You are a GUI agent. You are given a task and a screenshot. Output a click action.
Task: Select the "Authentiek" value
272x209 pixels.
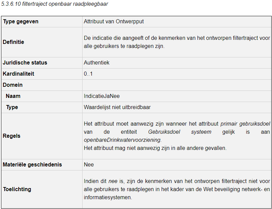[96, 63]
